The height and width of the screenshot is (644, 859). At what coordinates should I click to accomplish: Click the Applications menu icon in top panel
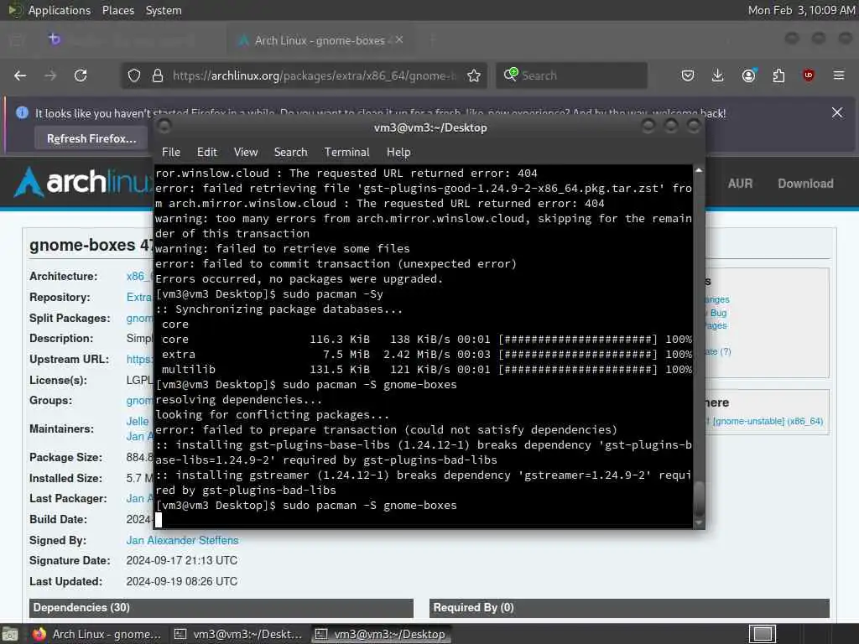point(15,10)
